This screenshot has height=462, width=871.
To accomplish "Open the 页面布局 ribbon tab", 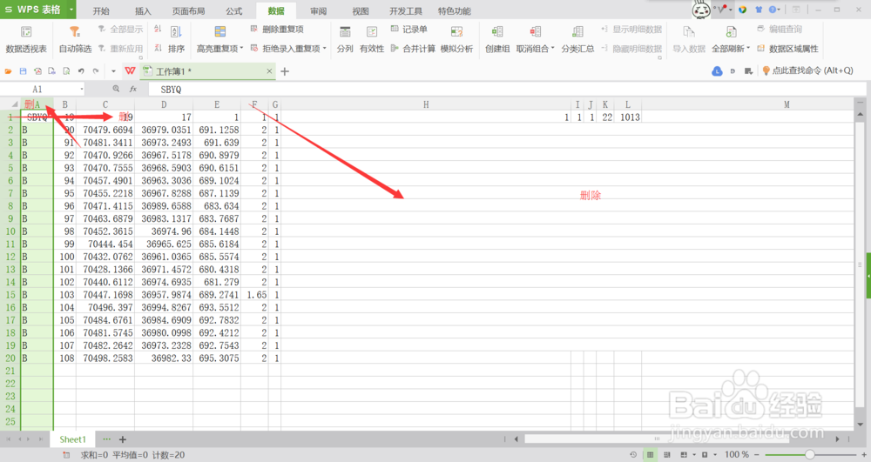I will point(188,10).
